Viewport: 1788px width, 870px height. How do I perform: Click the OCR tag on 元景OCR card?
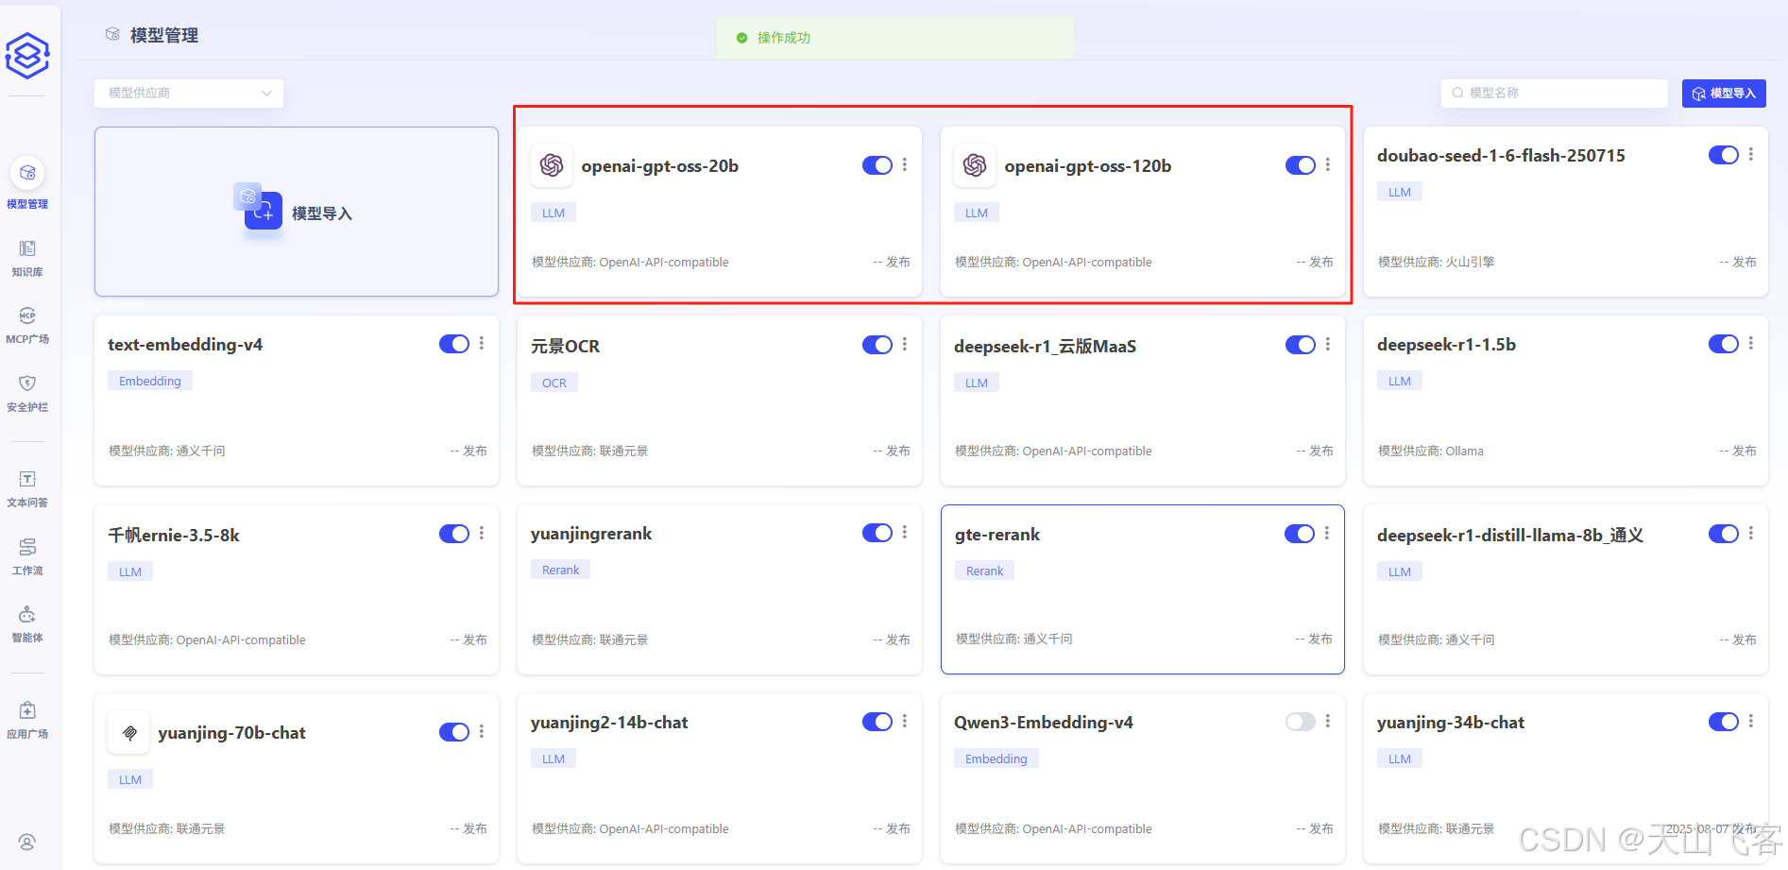[x=554, y=383]
